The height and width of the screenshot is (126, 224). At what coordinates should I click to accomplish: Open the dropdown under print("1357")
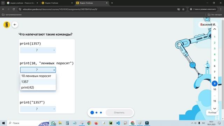tap(38, 109)
